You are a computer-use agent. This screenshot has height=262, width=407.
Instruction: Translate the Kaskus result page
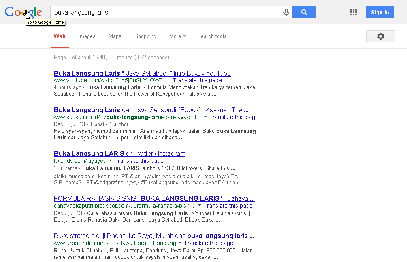[x=234, y=117]
